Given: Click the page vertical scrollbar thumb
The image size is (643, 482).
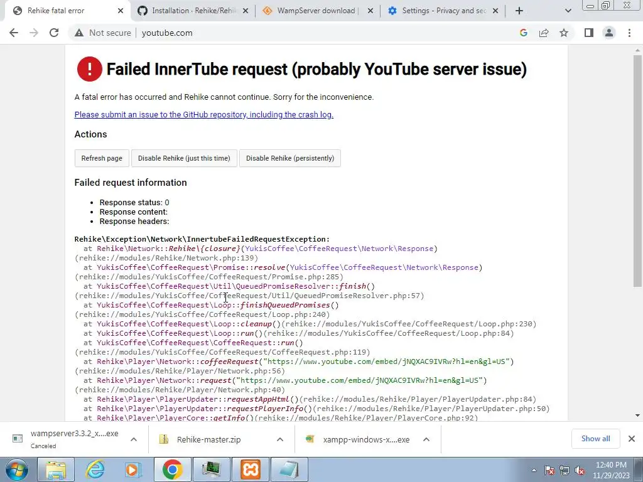Looking at the screenshot, I should point(637,170).
